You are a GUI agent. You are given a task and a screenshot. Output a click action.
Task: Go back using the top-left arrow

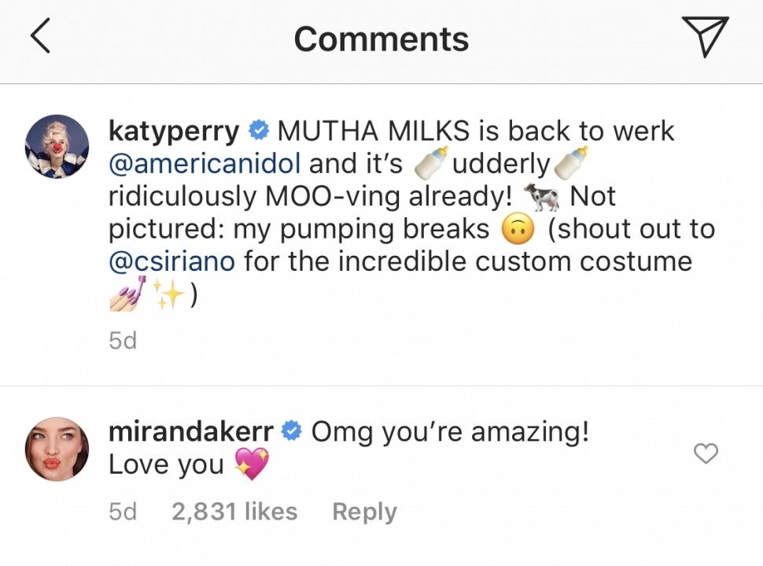point(40,37)
